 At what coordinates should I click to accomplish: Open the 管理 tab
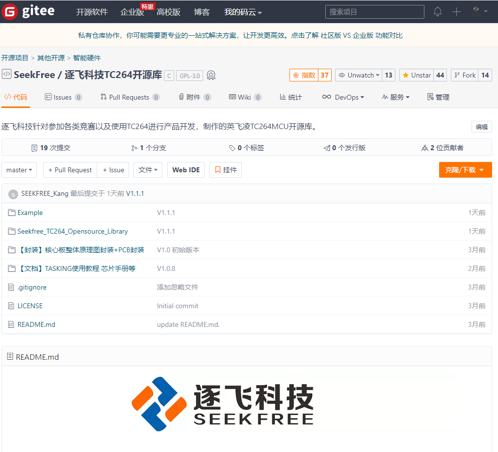[x=438, y=97]
